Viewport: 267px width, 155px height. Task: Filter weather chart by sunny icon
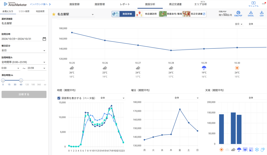point(221,150)
